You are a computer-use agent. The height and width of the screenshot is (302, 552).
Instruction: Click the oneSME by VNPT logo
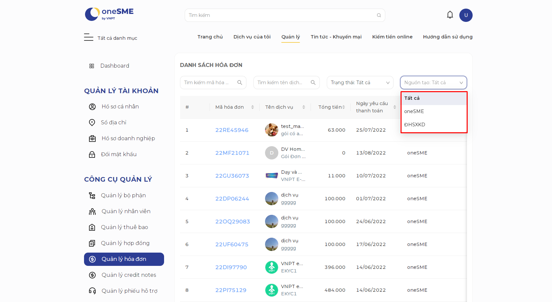pos(109,14)
